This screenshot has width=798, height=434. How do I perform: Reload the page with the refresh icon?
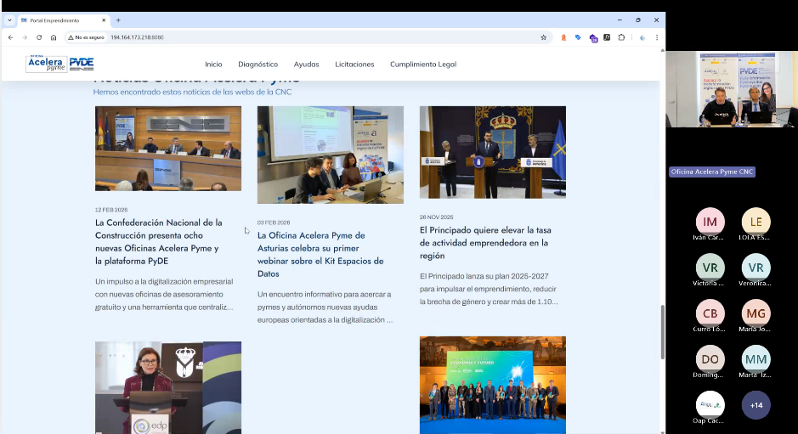(39, 37)
